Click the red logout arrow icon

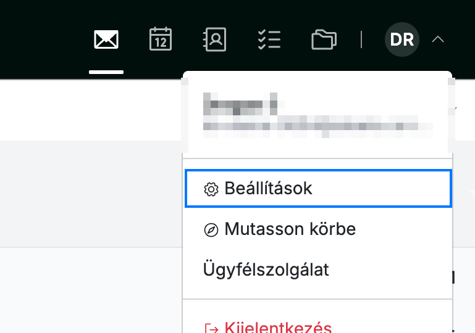(x=211, y=329)
